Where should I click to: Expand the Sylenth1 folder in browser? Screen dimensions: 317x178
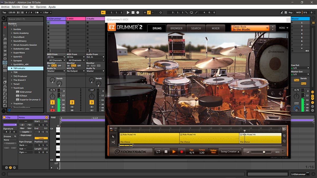(x=12, y=57)
